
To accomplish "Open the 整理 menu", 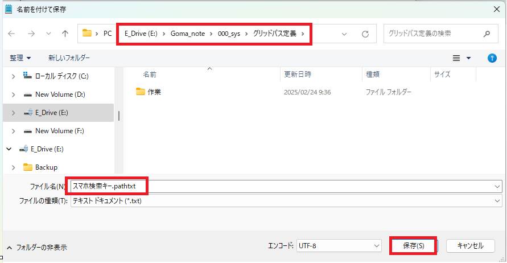I will pos(20,58).
